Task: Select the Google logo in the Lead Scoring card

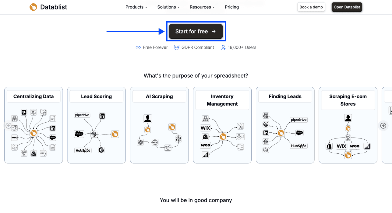Action: [101, 150]
